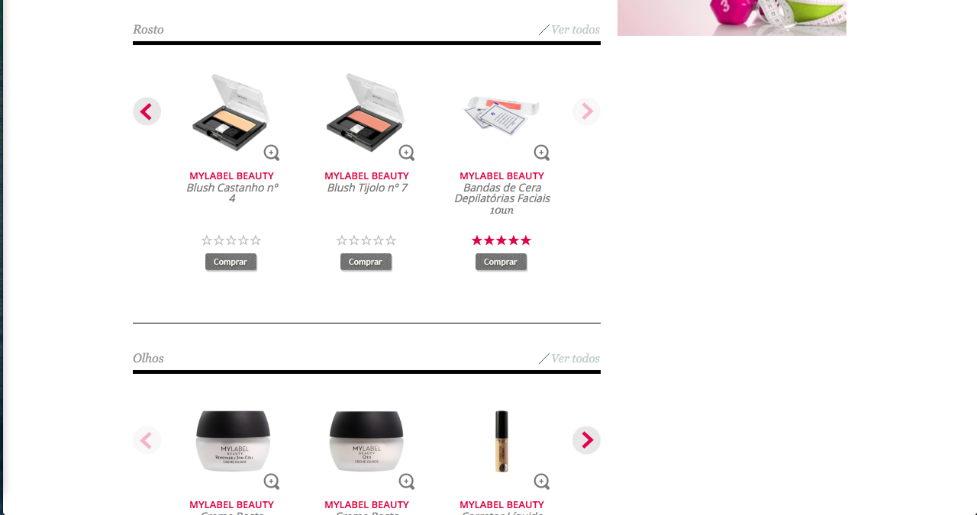The width and height of the screenshot is (977, 515).
Task: Open the magnifier on the Bandas de Cera product
Action: pyautogui.click(x=542, y=153)
